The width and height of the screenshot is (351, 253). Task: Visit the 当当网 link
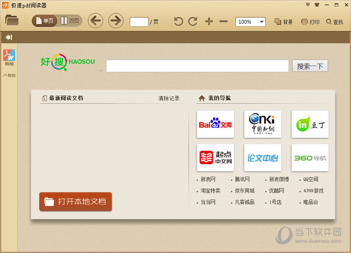click(x=208, y=202)
